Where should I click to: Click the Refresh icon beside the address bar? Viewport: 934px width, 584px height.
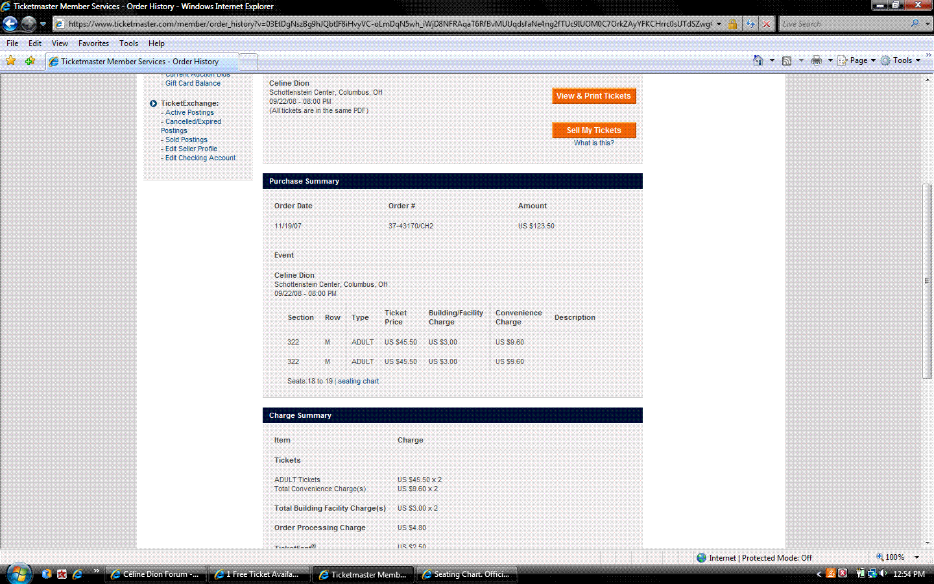point(750,24)
